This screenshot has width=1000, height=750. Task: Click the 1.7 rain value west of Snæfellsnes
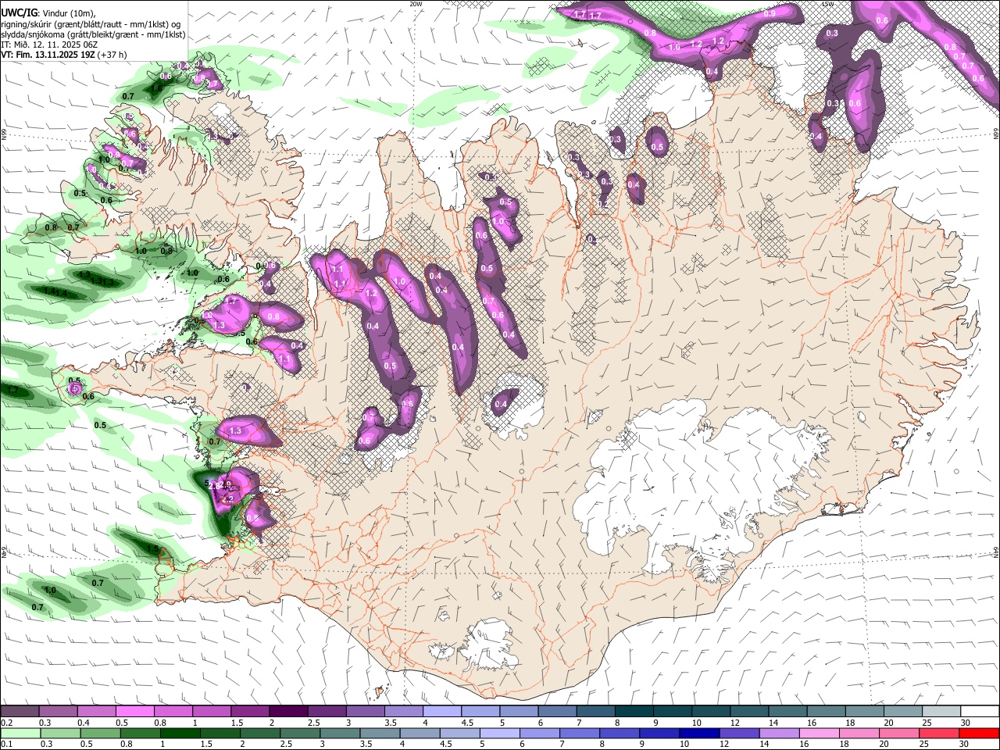(13, 389)
